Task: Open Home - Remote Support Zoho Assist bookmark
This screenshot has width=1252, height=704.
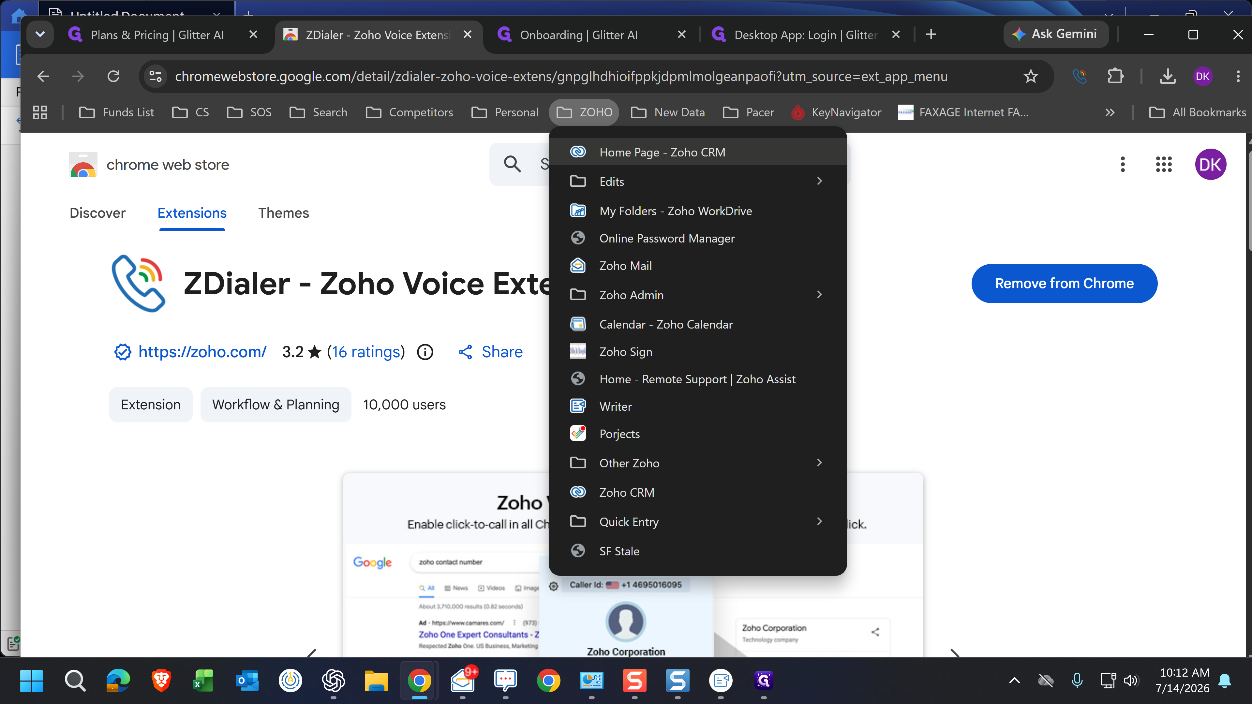Action: [x=697, y=379]
